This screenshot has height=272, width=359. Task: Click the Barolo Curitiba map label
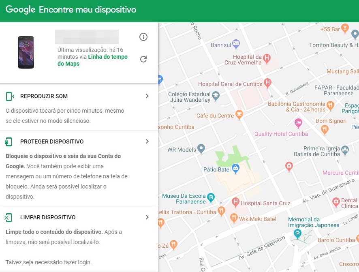pos(336,240)
